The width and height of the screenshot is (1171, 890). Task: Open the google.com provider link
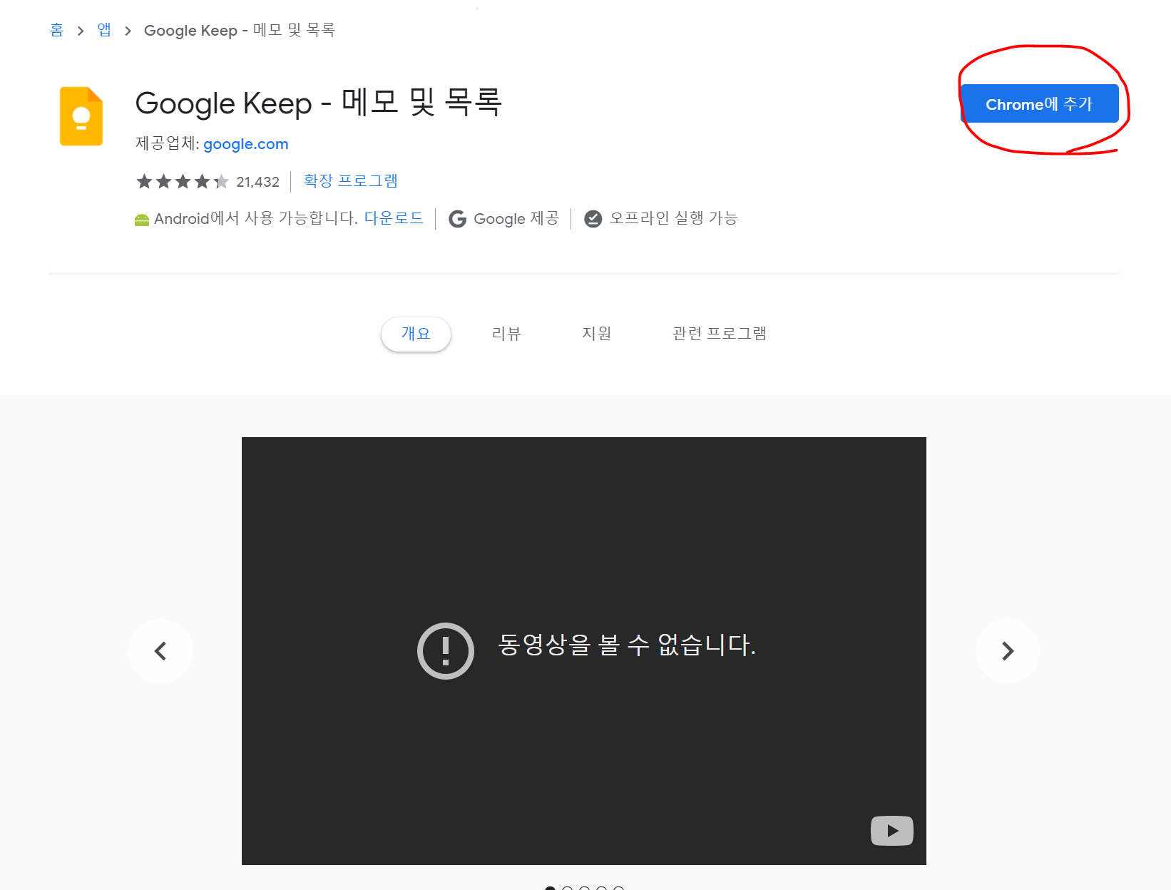(x=246, y=144)
